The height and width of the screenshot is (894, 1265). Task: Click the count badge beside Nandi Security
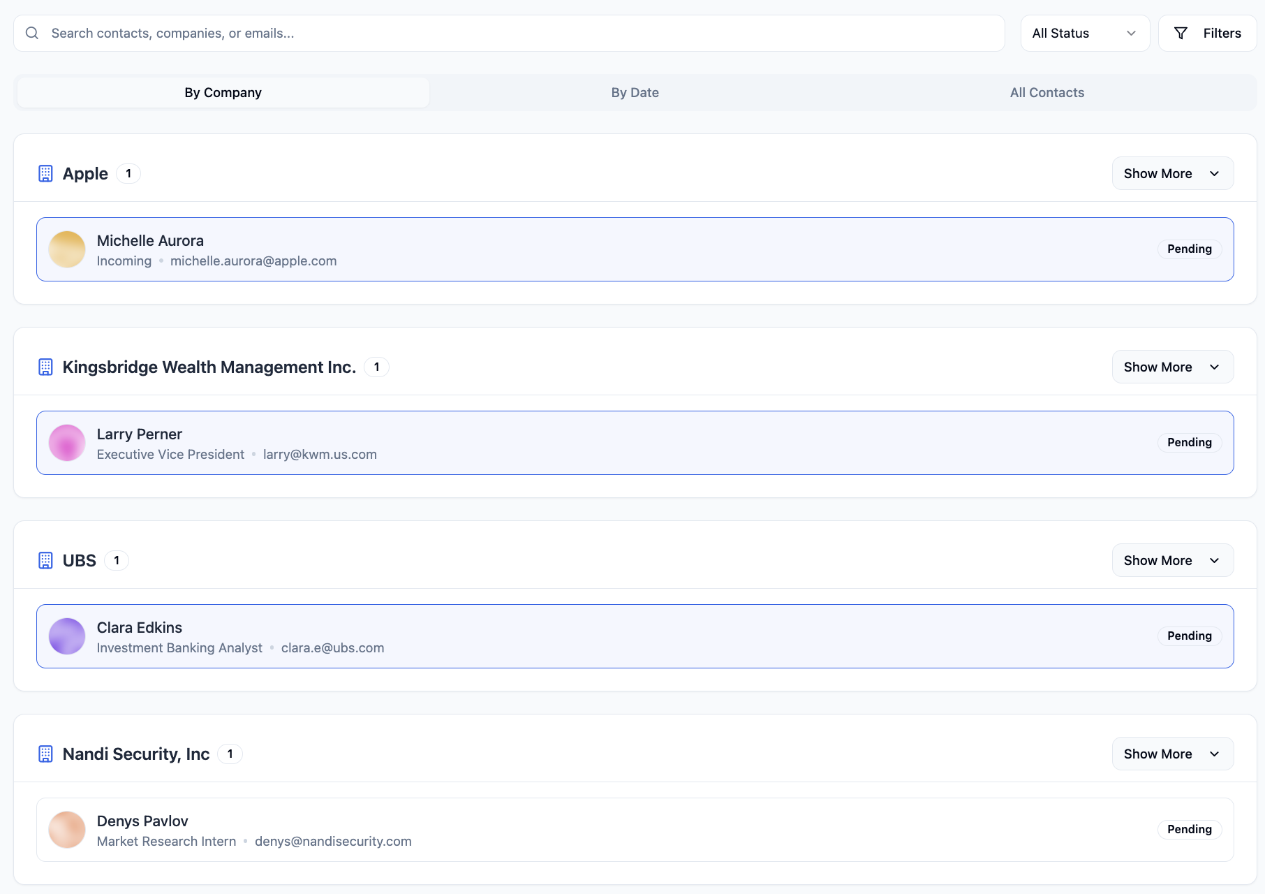click(230, 754)
